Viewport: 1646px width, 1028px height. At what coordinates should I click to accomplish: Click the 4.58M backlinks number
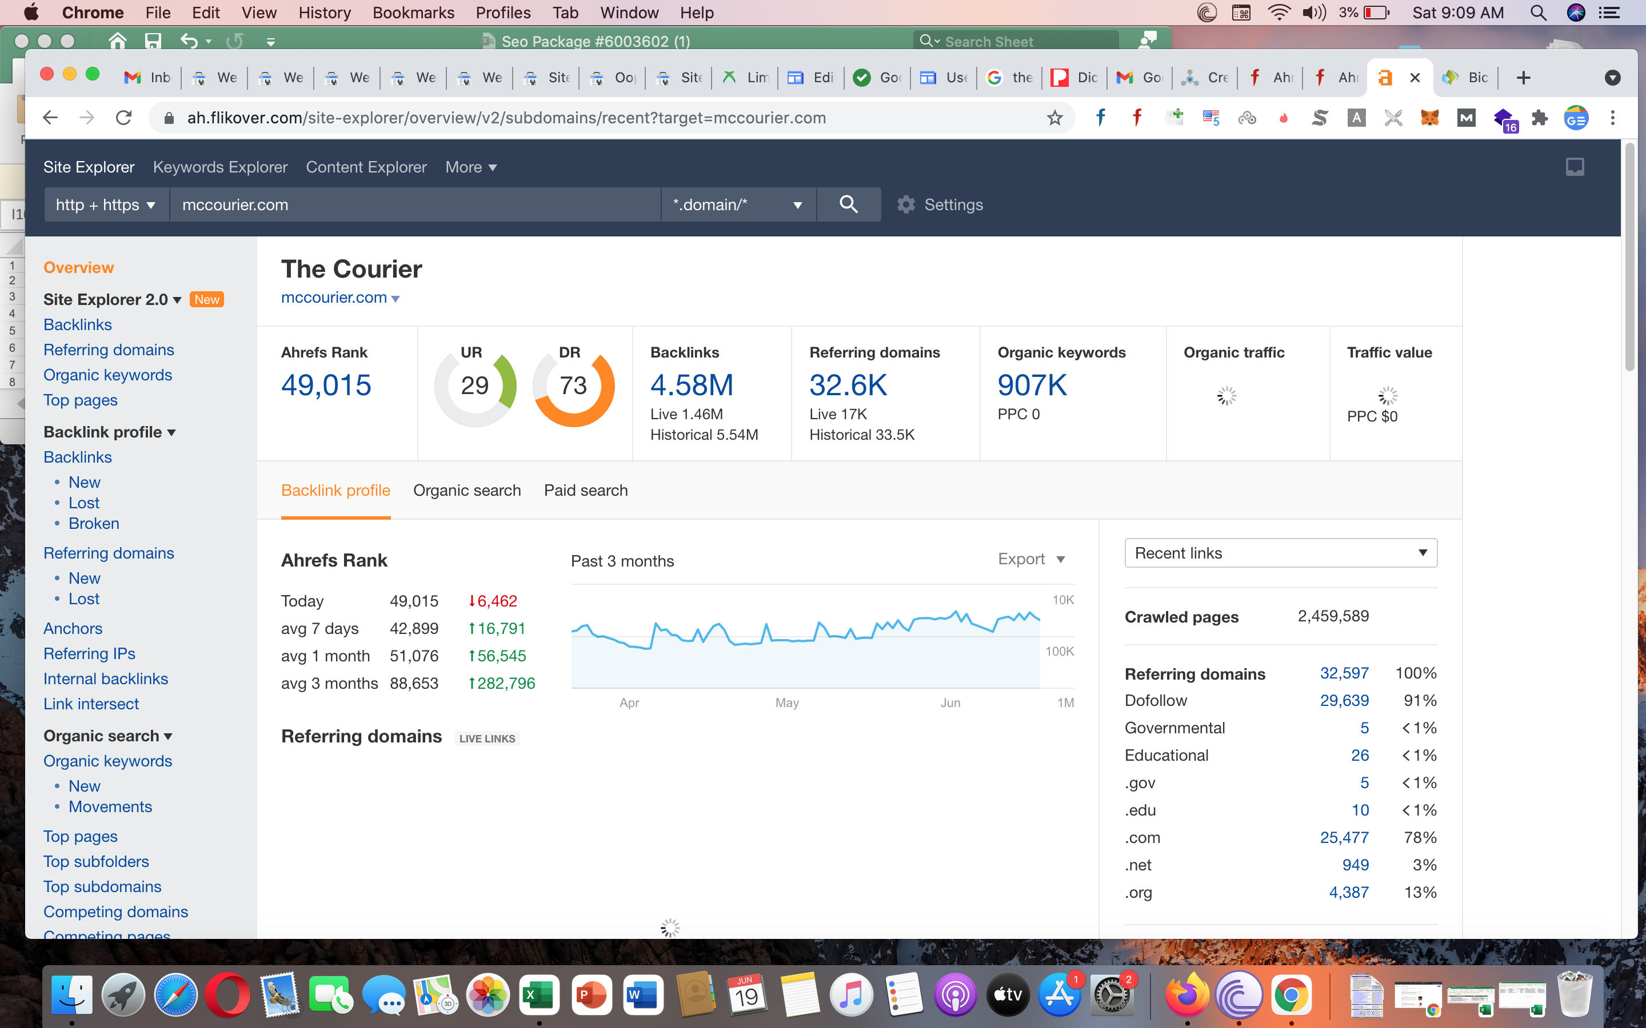pos(692,385)
